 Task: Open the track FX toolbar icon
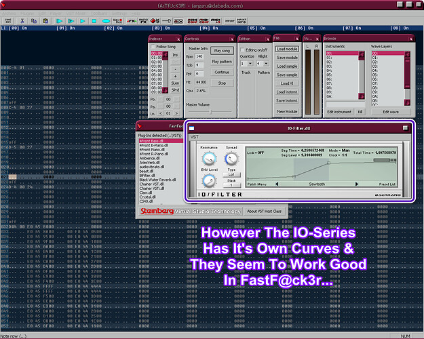coord(132,21)
